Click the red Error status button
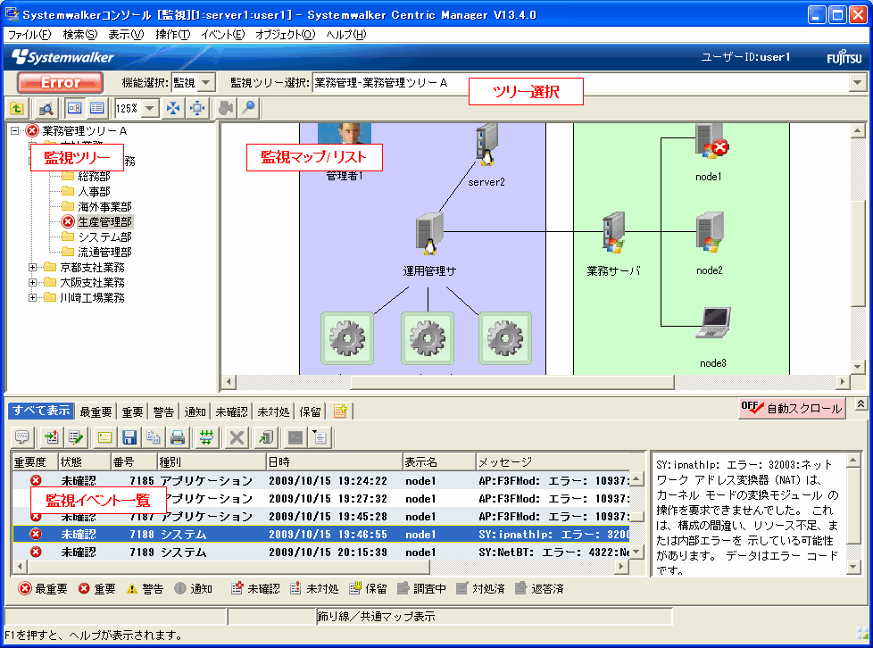Screen dimensions: 873x648 pos(60,83)
